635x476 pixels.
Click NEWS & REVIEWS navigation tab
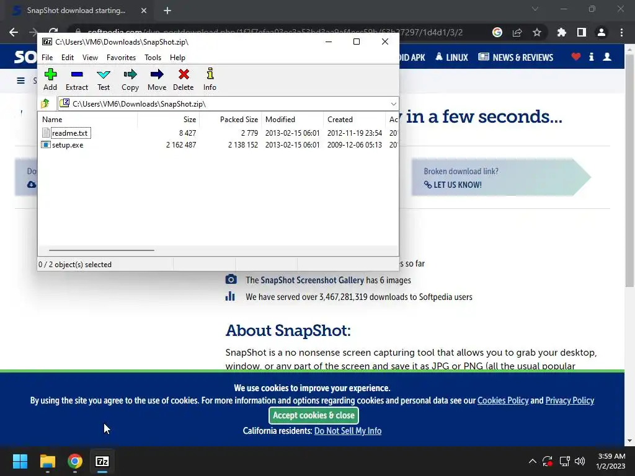point(515,57)
